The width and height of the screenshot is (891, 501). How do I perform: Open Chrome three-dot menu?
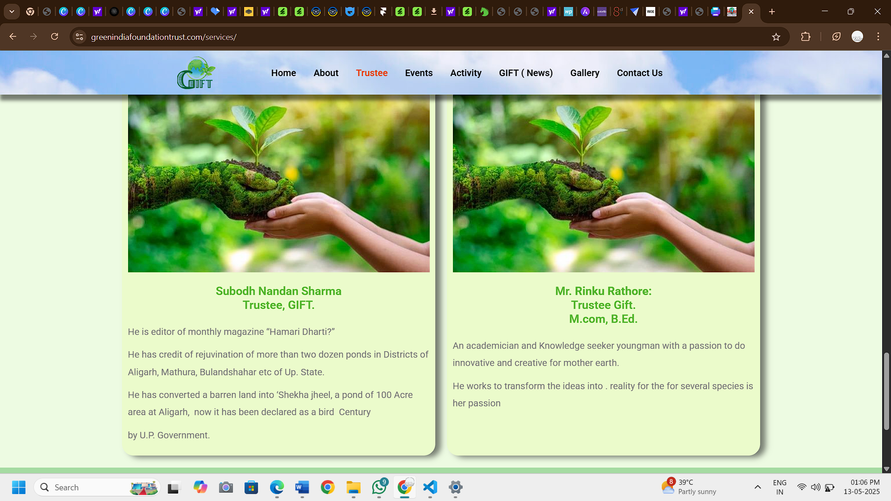[x=878, y=37]
